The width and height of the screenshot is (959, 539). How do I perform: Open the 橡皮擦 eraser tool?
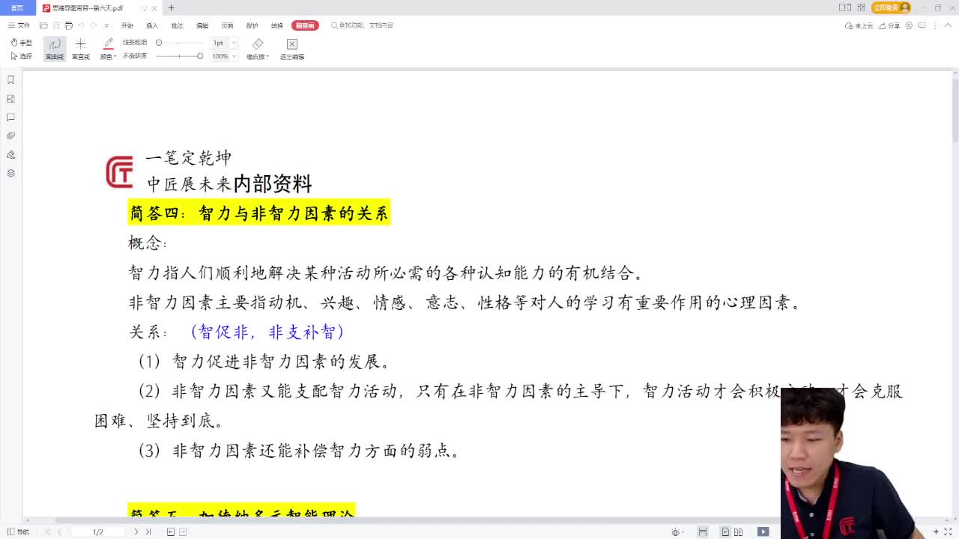click(258, 48)
